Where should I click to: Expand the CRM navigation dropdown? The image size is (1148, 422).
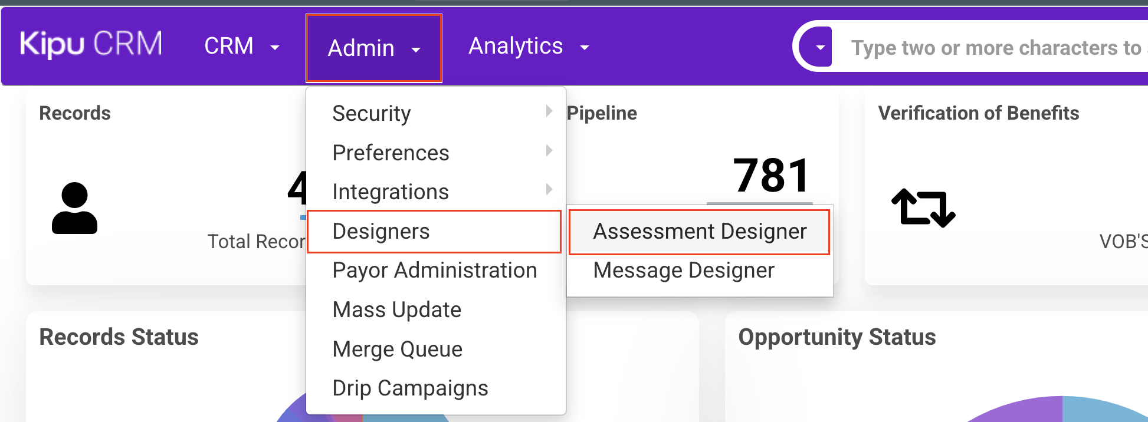[x=241, y=47]
